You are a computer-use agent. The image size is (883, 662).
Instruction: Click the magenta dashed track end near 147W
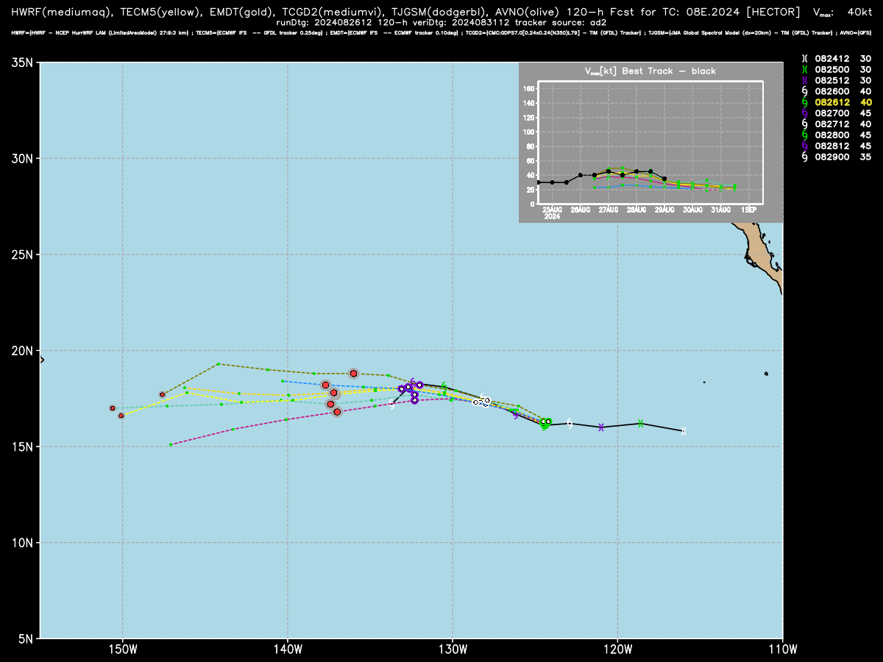point(171,444)
